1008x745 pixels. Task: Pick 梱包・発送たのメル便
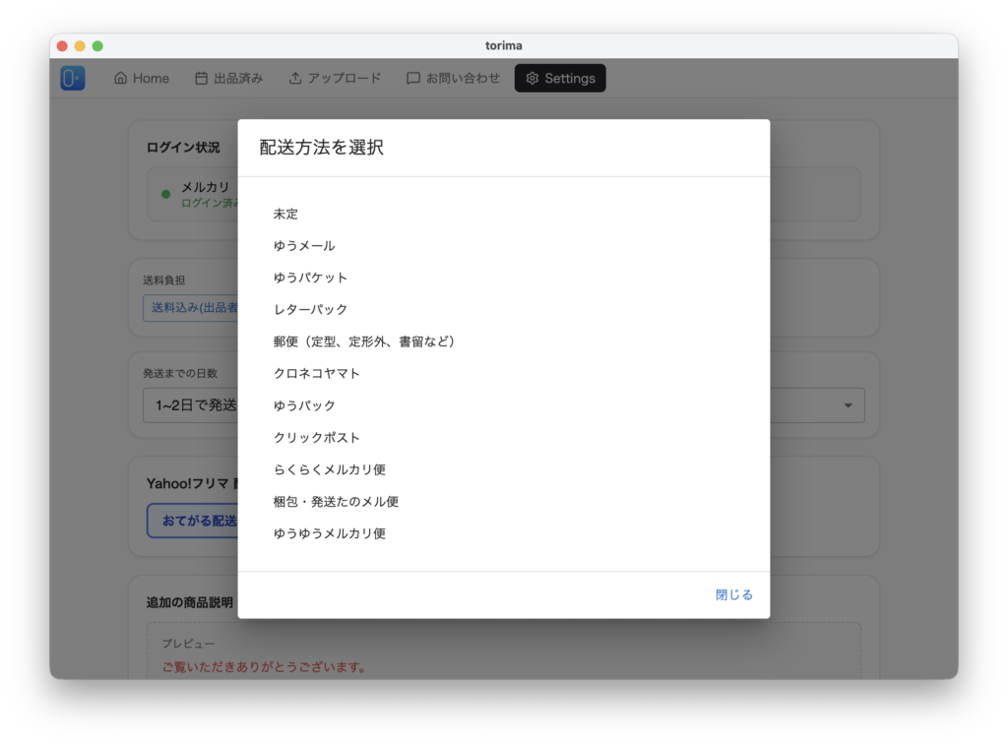pos(336,502)
